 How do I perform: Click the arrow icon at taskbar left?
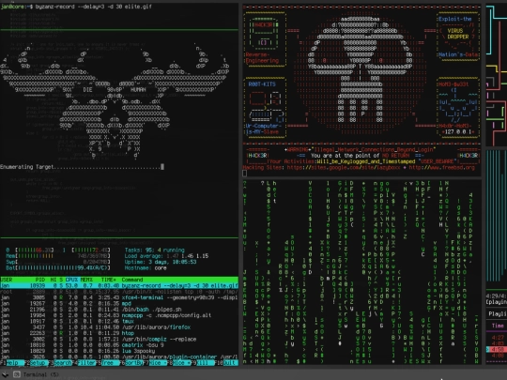[6, 374]
